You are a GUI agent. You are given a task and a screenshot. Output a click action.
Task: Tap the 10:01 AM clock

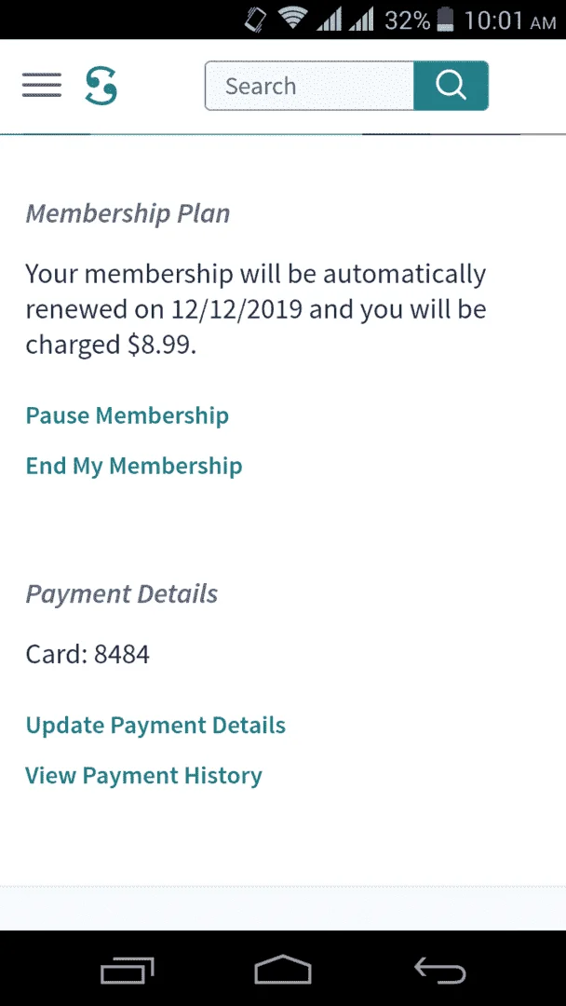pyautogui.click(x=509, y=20)
